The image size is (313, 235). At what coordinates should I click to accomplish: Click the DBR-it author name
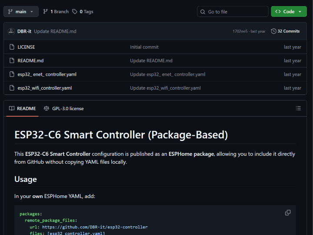coord(24,31)
